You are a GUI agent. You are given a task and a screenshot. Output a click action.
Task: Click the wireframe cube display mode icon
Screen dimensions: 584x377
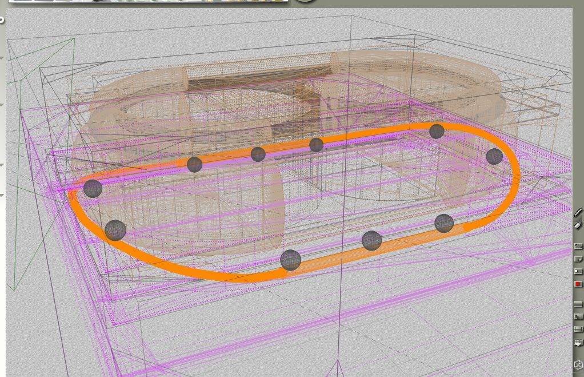578,364
